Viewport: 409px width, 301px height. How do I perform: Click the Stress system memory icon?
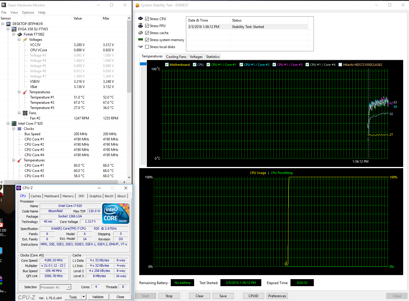(x=140, y=40)
